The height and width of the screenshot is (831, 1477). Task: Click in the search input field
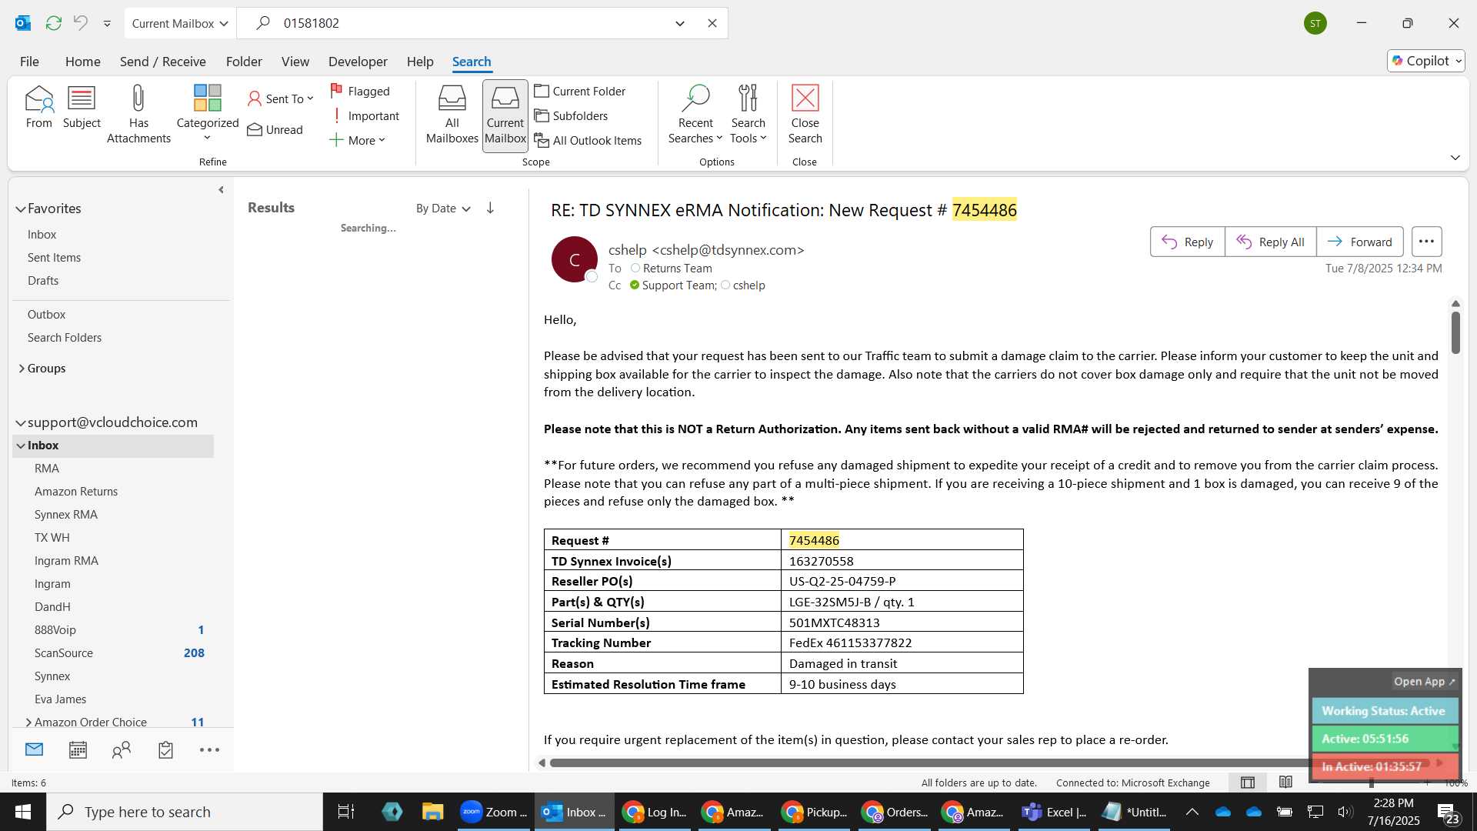(x=469, y=23)
